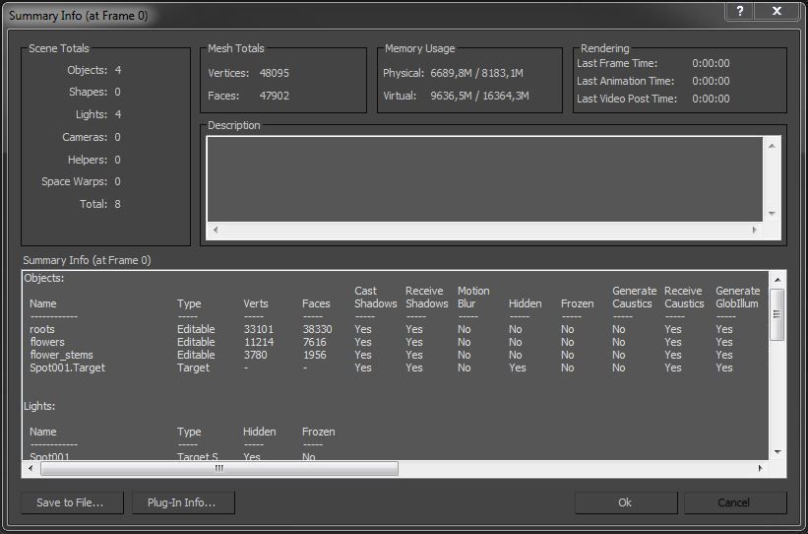Click the 'Target' type cell
The image size is (808, 534).
193,367
